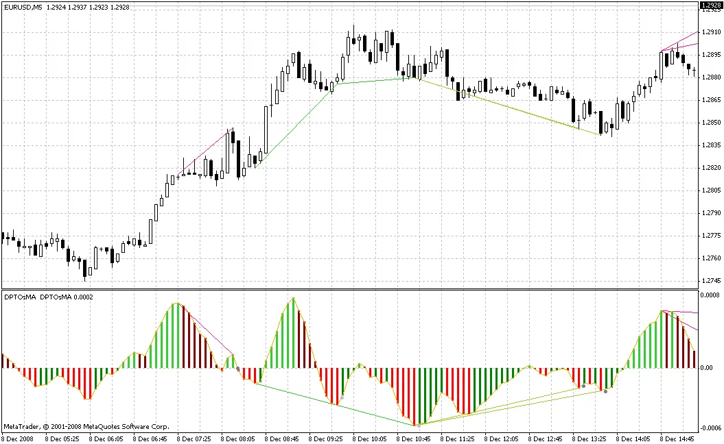
Task: Click the EURUSD,M5 chart title label
Action: 23,6
